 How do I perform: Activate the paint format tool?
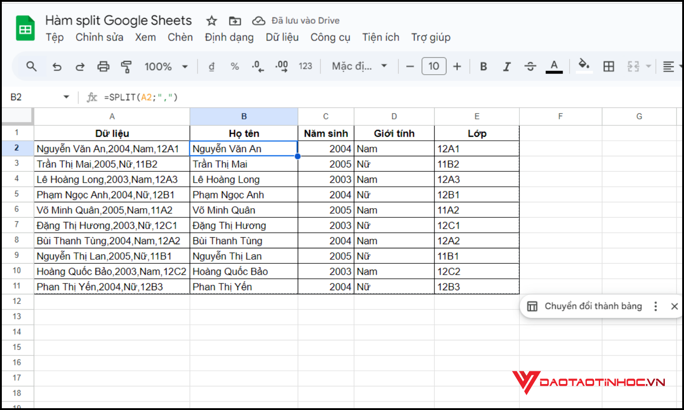pyautogui.click(x=126, y=67)
